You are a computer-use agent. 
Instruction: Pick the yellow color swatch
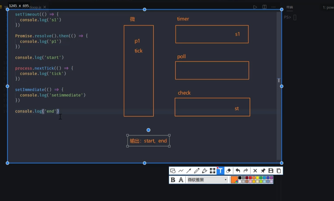tap(257, 178)
